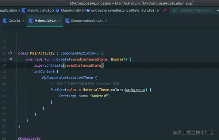Switch to the Color.kt tab
219x140 pixels.
pyautogui.click(x=14, y=21)
